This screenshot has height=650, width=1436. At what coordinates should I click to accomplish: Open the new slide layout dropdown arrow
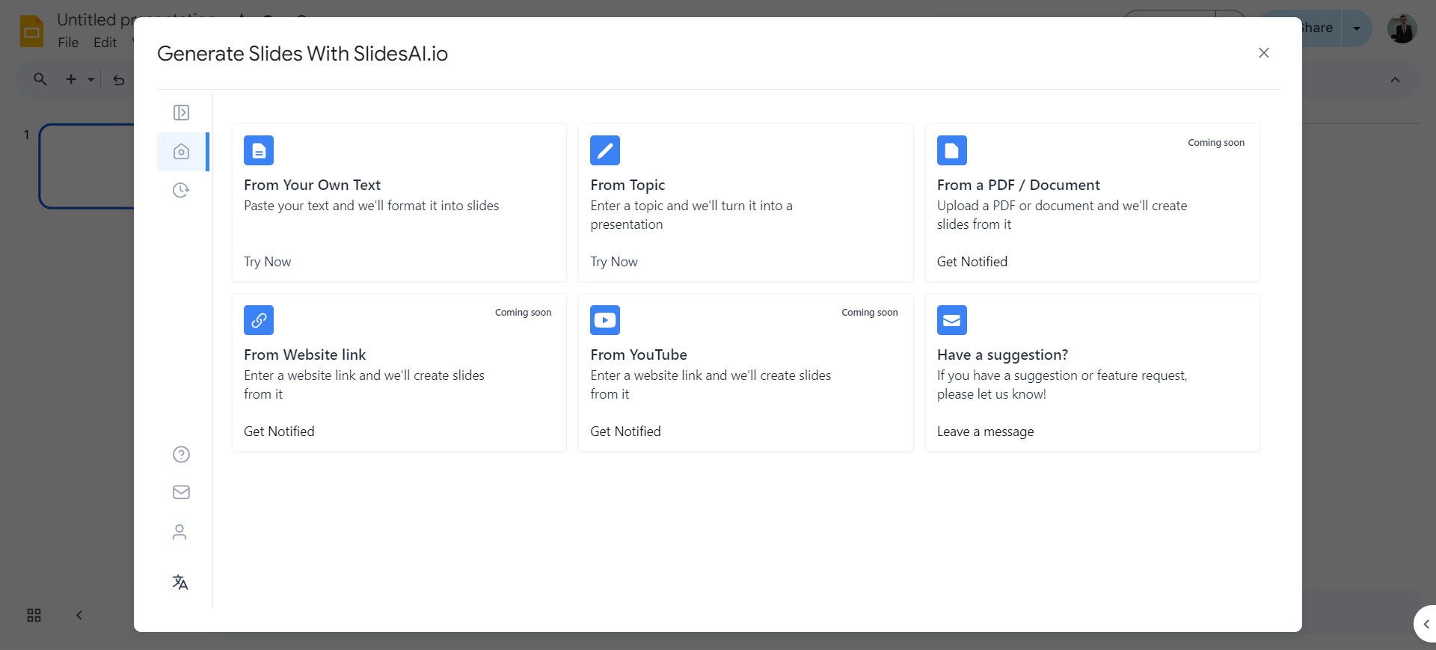click(91, 79)
